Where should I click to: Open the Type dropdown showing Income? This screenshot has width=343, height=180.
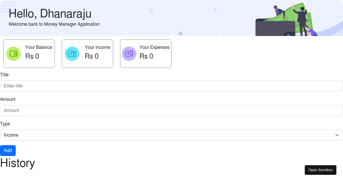pos(171,135)
